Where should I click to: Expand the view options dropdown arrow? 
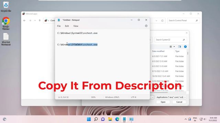tap(174, 46)
